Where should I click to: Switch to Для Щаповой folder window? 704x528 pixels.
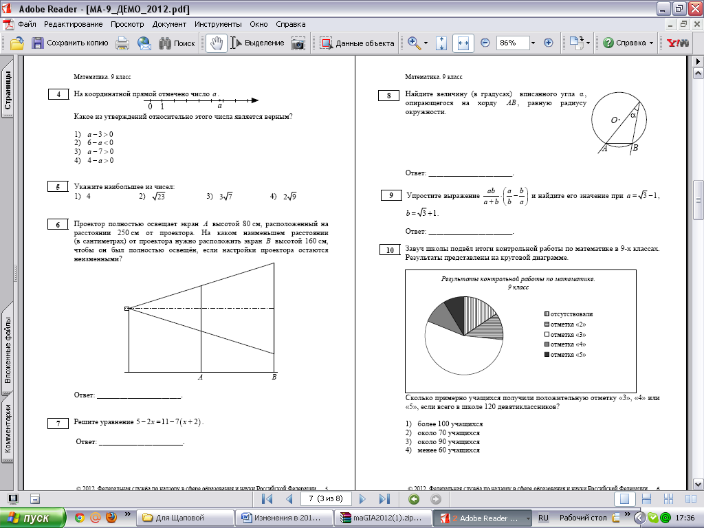184,518
